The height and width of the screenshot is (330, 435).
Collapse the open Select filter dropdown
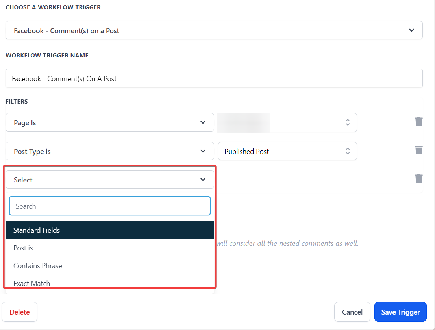click(x=203, y=180)
